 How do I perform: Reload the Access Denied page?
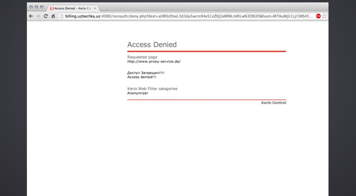[x=46, y=16]
